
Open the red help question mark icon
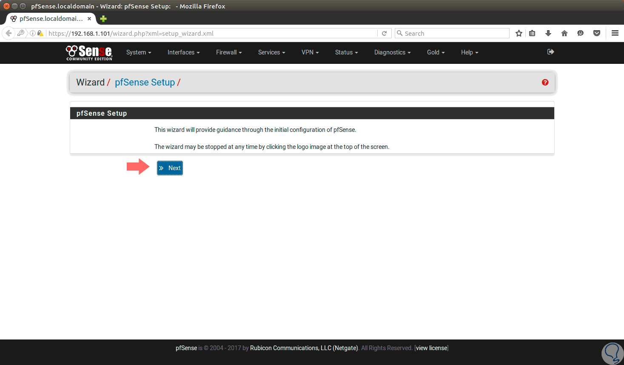(545, 83)
